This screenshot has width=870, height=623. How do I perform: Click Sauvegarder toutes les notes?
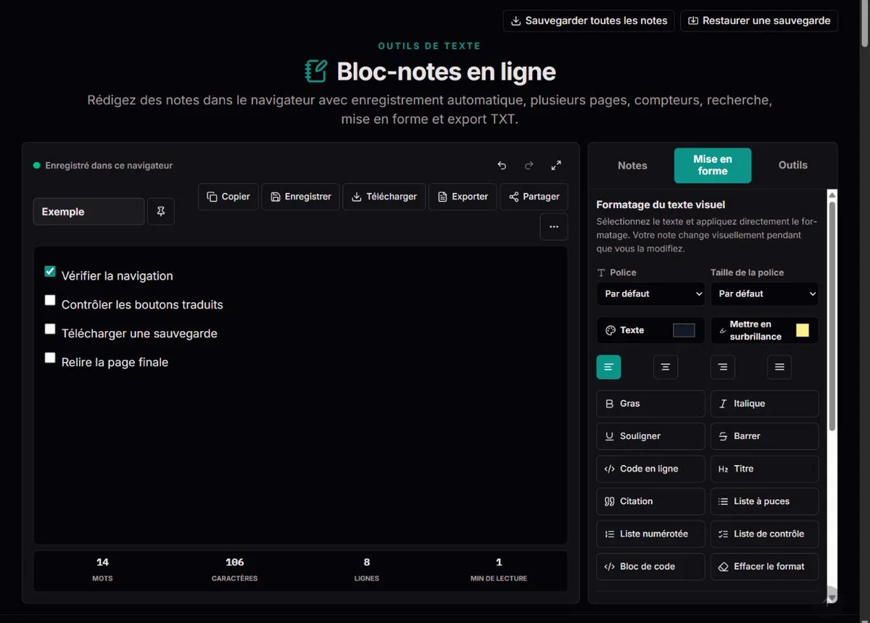tap(589, 20)
